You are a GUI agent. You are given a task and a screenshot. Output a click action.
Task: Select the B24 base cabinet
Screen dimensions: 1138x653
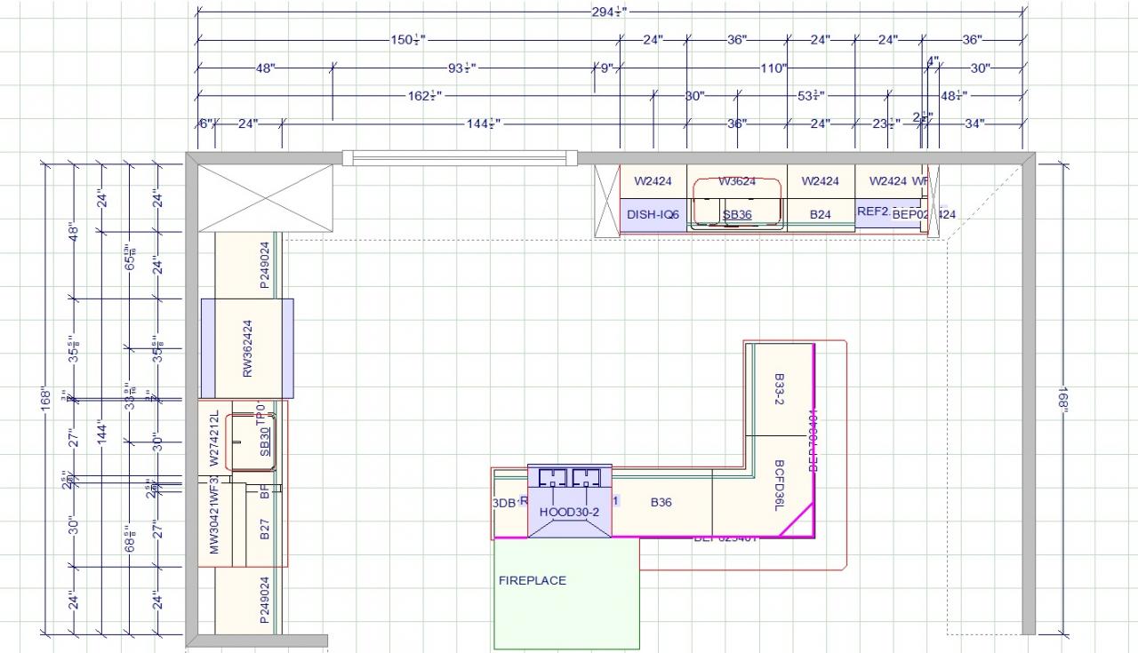(x=820, y=215)
